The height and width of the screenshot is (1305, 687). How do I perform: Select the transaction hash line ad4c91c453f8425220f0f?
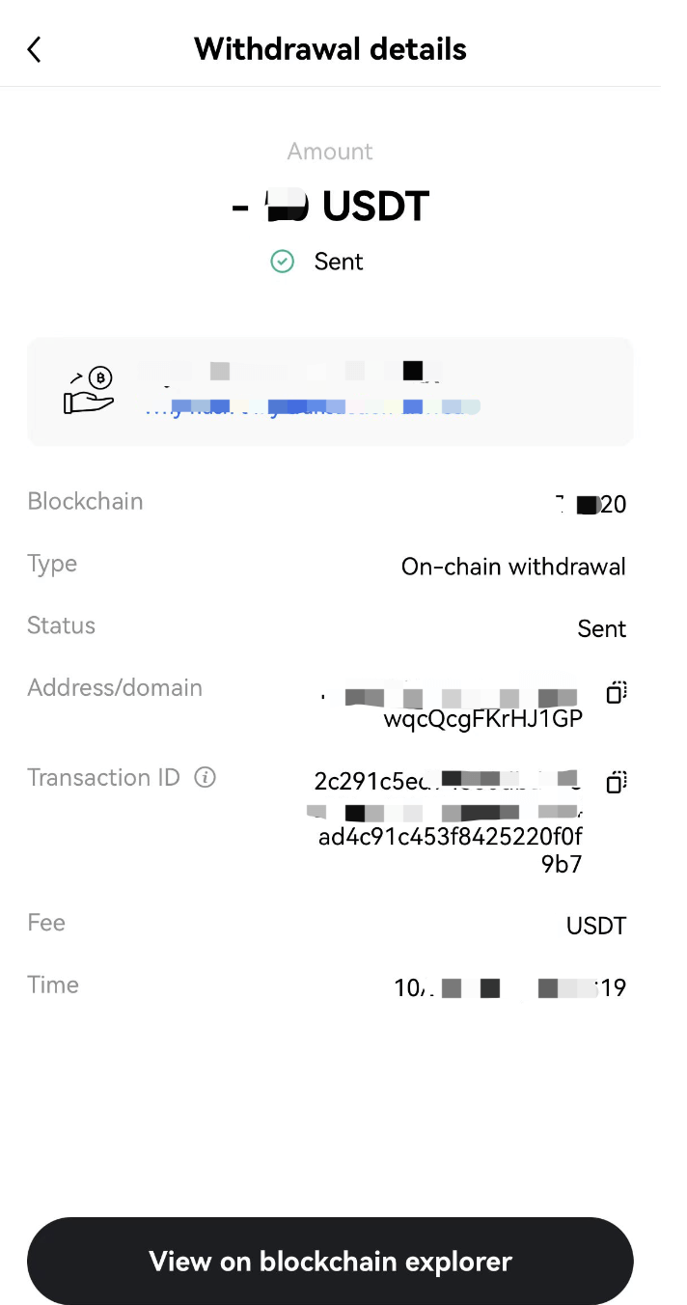[x=450, y=836]
